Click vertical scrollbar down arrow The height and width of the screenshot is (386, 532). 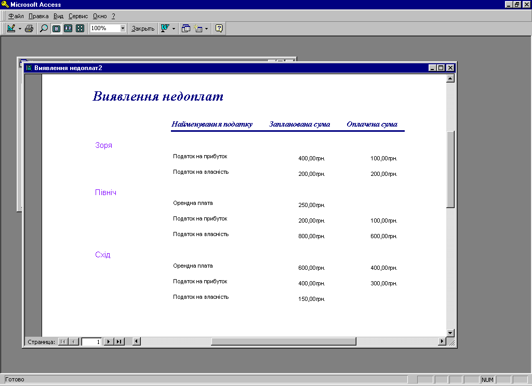click(x=450, y=333)
